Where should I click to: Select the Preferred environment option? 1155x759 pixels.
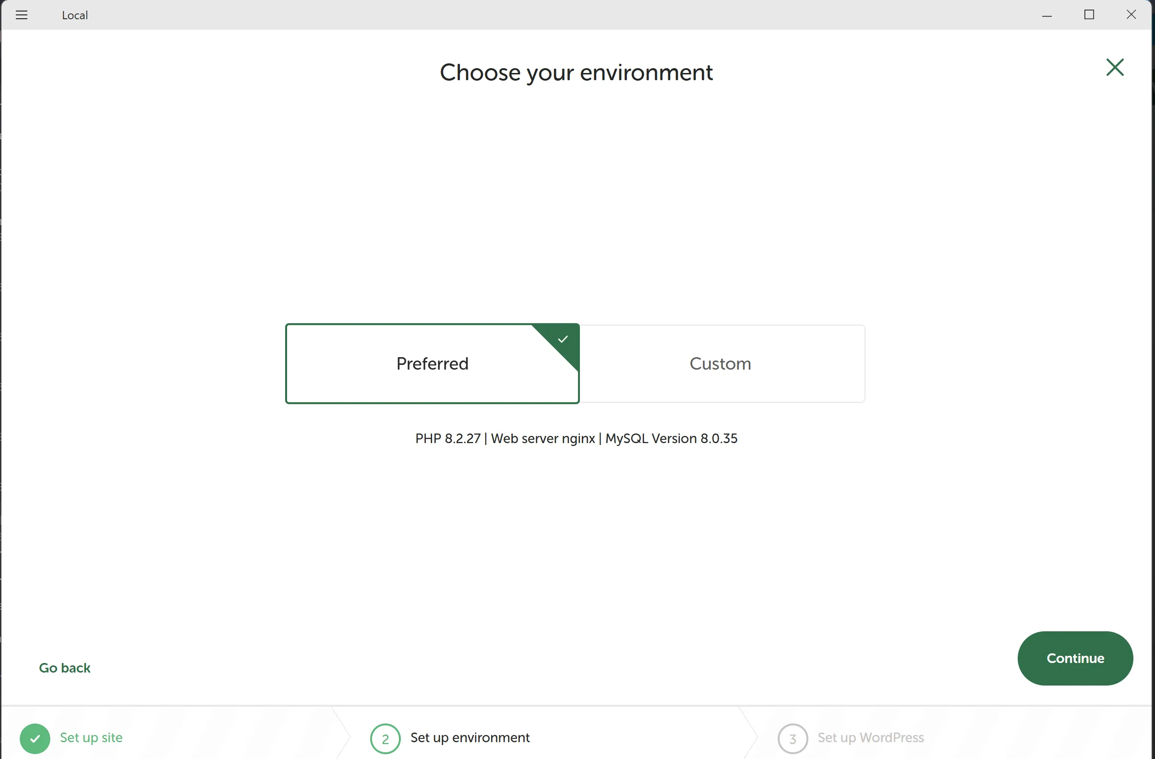point(432,363)
